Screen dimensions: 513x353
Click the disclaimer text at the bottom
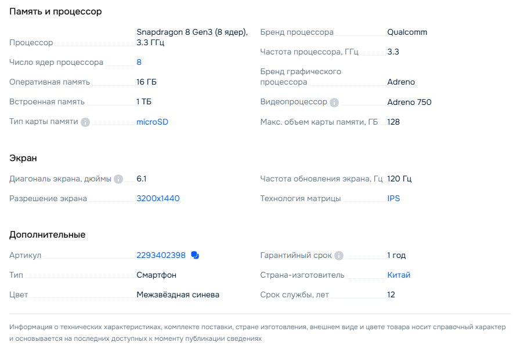(x=256, y=333)
